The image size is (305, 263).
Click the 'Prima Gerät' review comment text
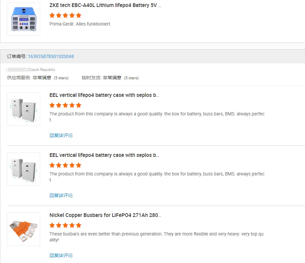tap(80, 24)
